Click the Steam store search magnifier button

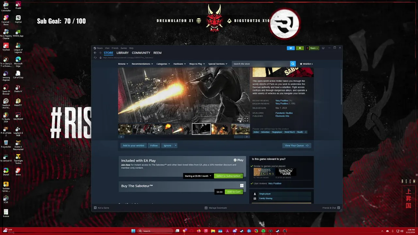point(293,64)
